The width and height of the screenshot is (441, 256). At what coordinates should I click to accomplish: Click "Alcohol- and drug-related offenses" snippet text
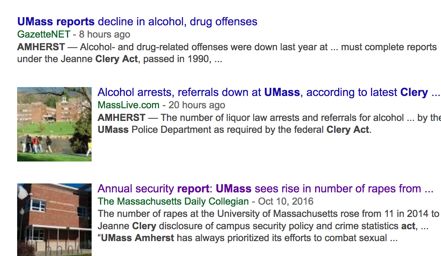tap(154, 47)
